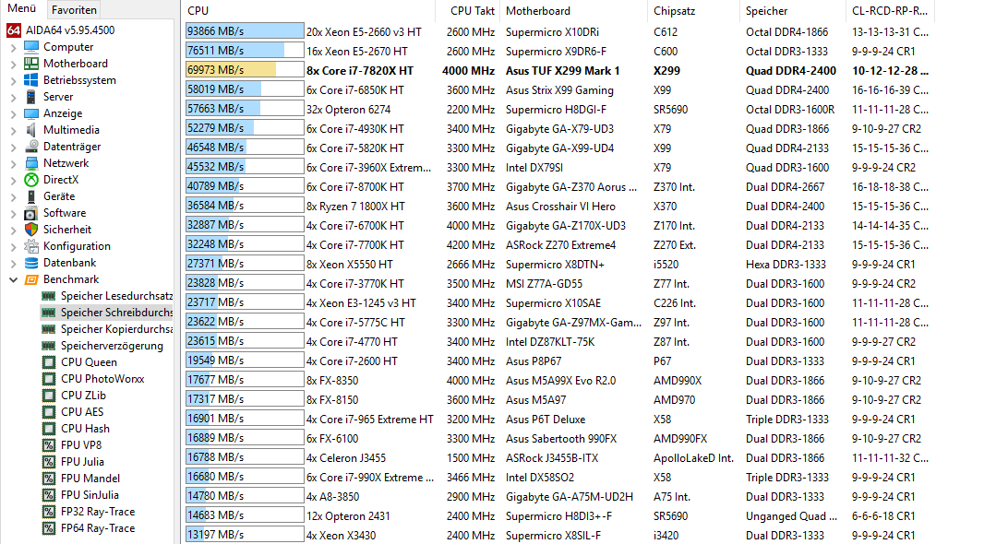Select the Speicherverzögerung memory icon
Screen dimensions: 1008x544
[x=48, y=346]
